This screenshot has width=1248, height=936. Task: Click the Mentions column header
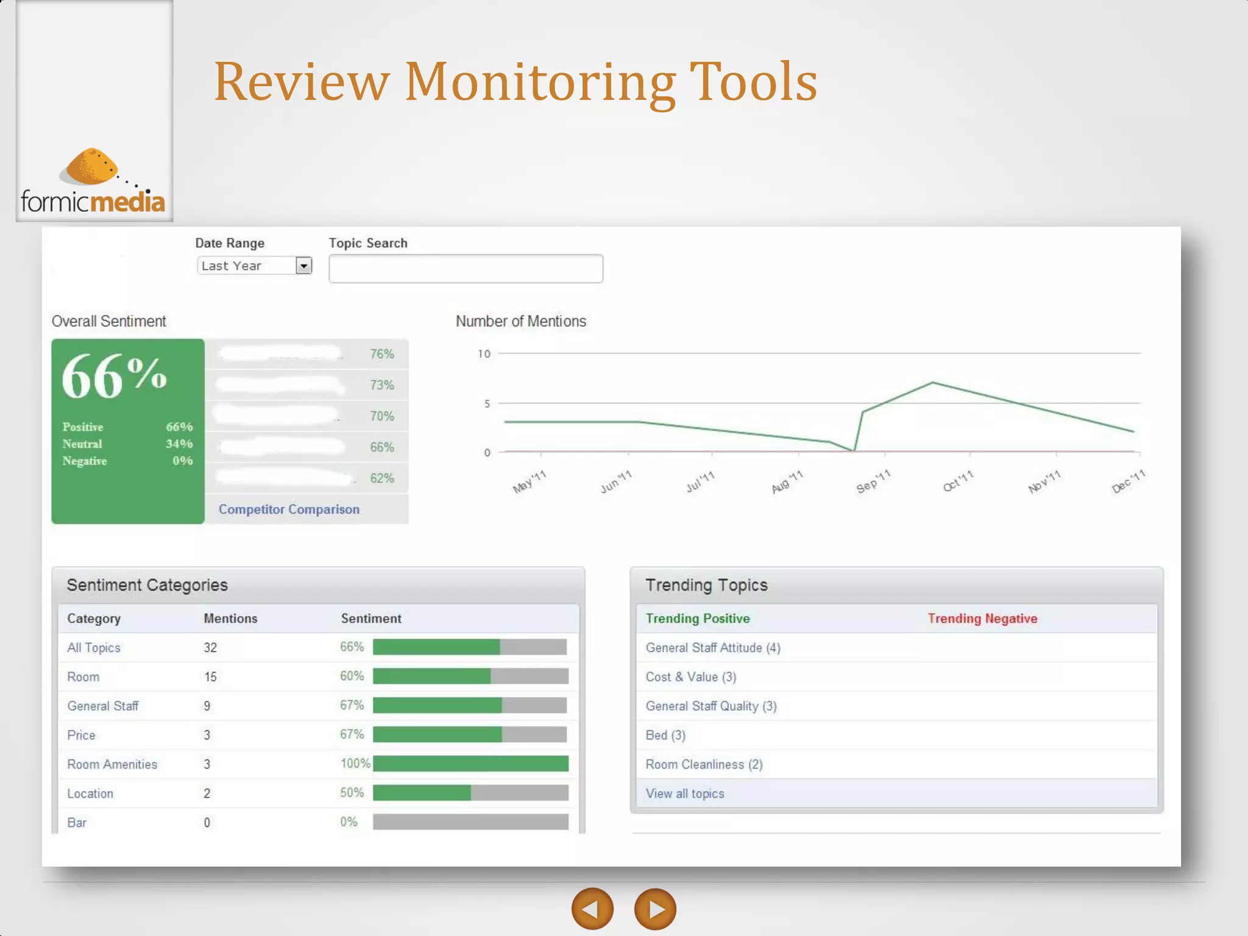pyautogui.click(x=230, y=619)
